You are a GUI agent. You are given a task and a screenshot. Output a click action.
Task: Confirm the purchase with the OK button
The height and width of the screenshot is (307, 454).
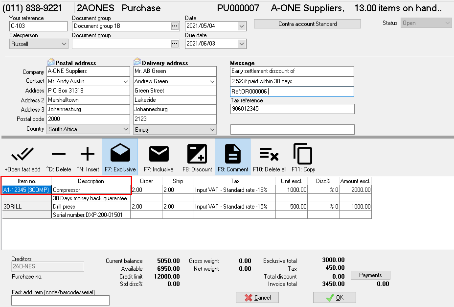(335, 297)
